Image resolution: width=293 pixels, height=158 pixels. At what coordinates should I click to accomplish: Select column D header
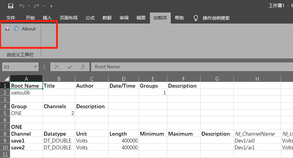[124, 79]
